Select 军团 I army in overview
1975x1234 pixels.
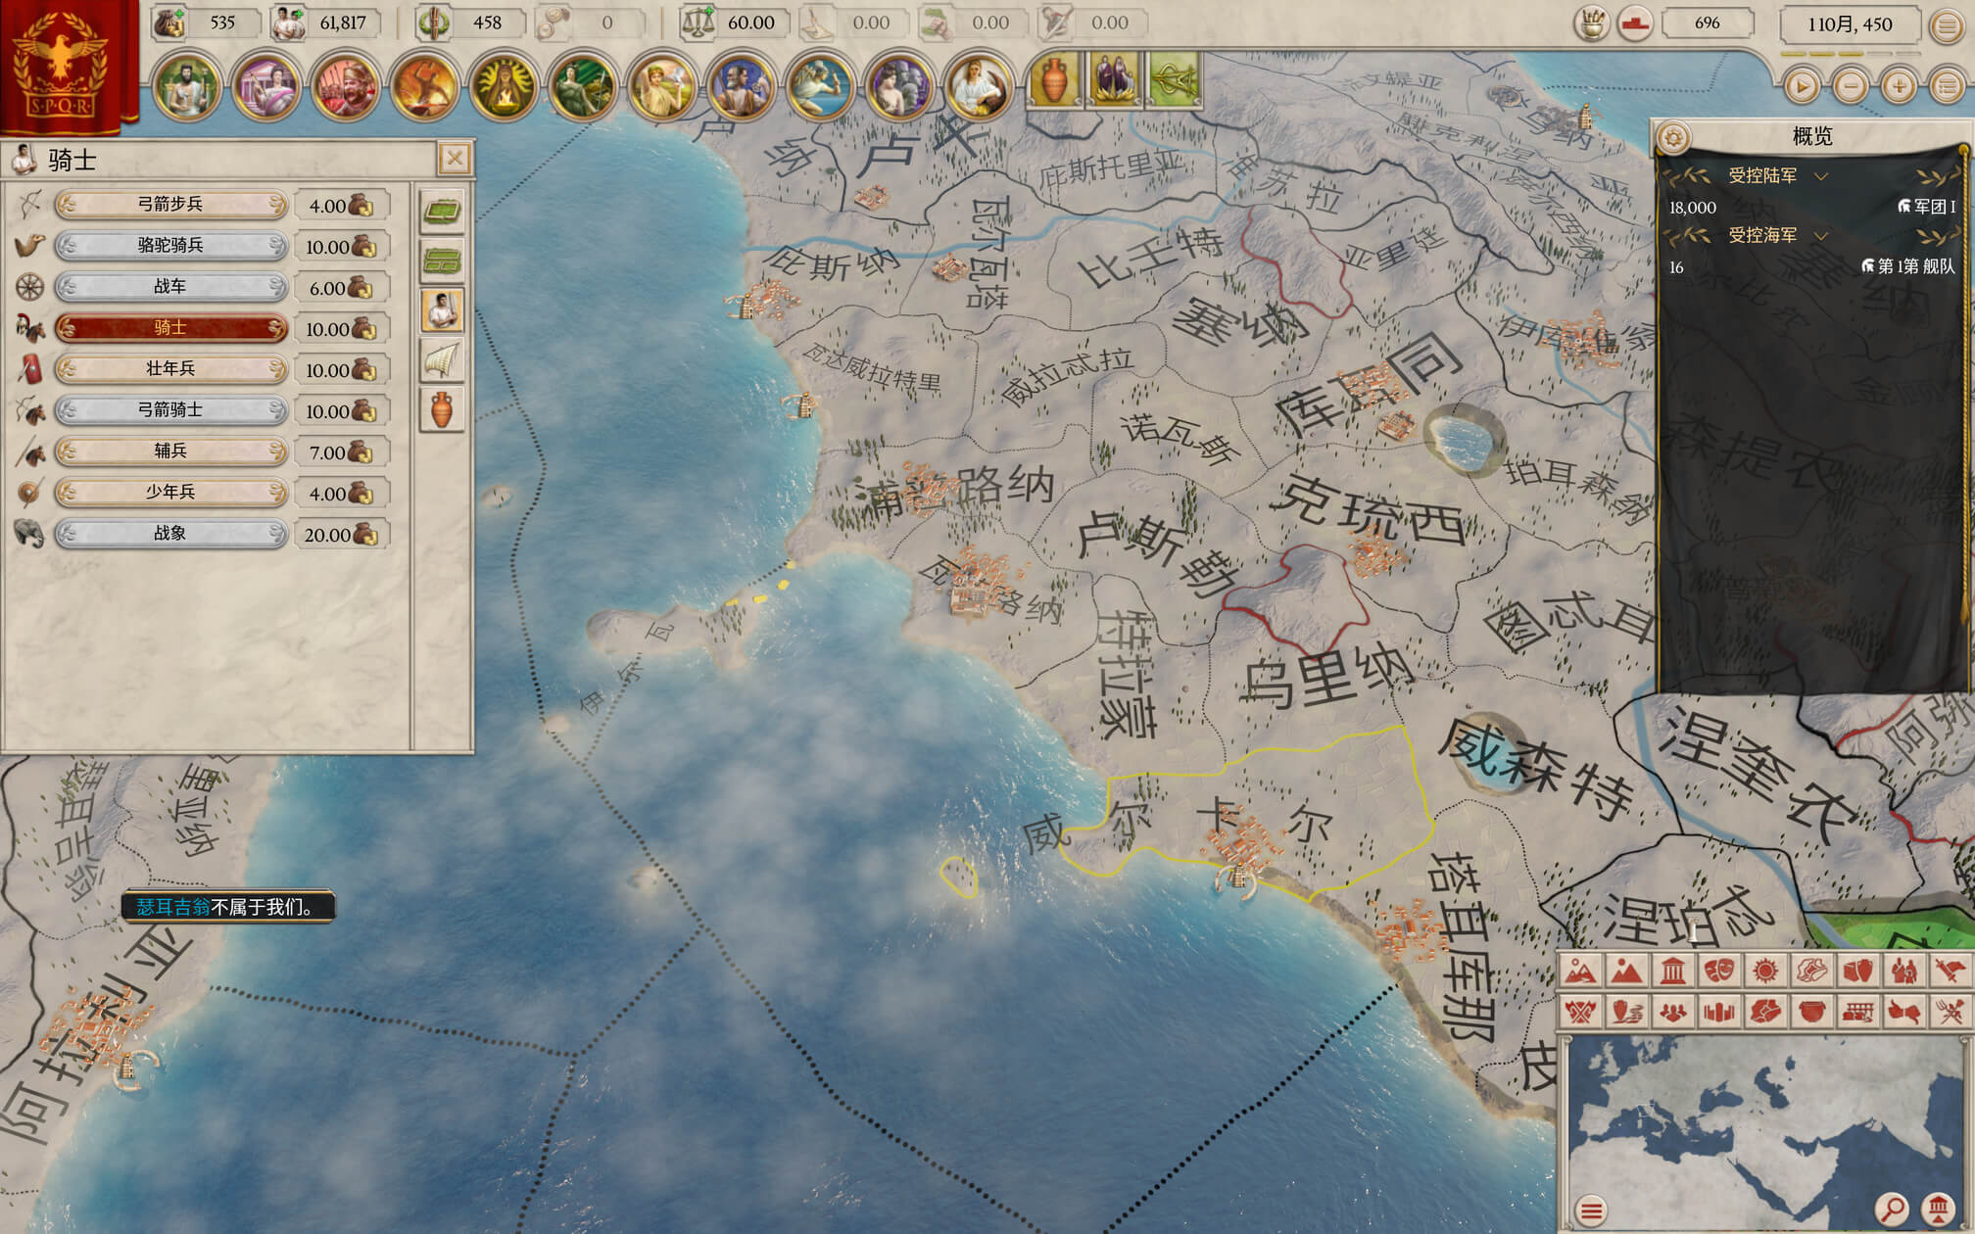point(1926,207)
